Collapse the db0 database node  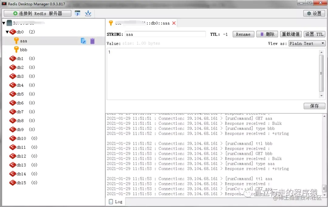(x=7, y=32)
